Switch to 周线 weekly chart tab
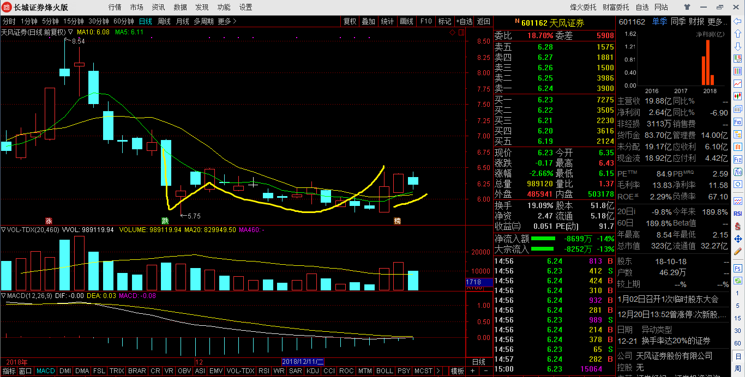The width and height of the screenshot is (745, 377). [x=164, y=21]
